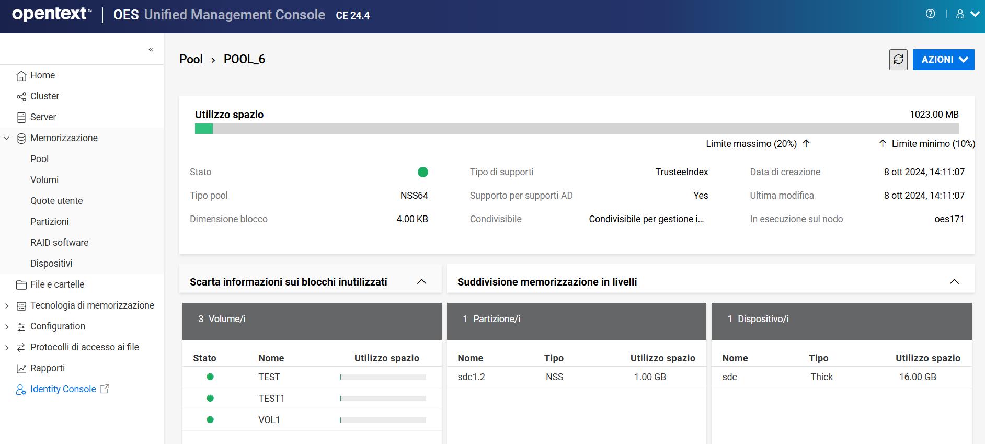Screen dimensions: 985x444
Task: Click the refresh icon button
Action: tap(898, 60)
